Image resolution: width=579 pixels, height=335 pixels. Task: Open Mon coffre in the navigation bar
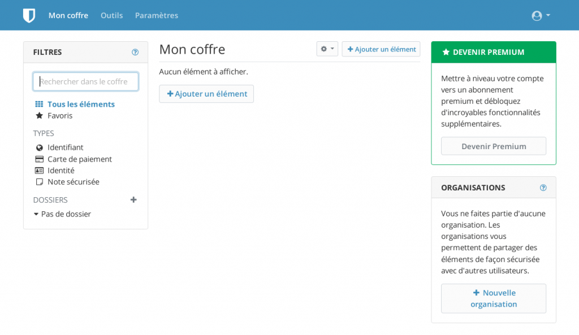pyautogui.click(x=68, y=15)
